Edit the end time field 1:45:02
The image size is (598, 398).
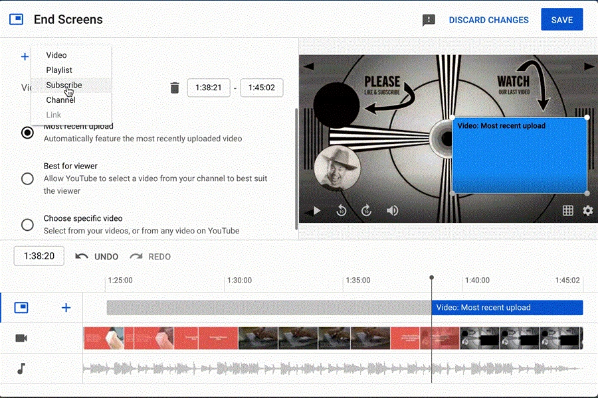click(262, 88)
